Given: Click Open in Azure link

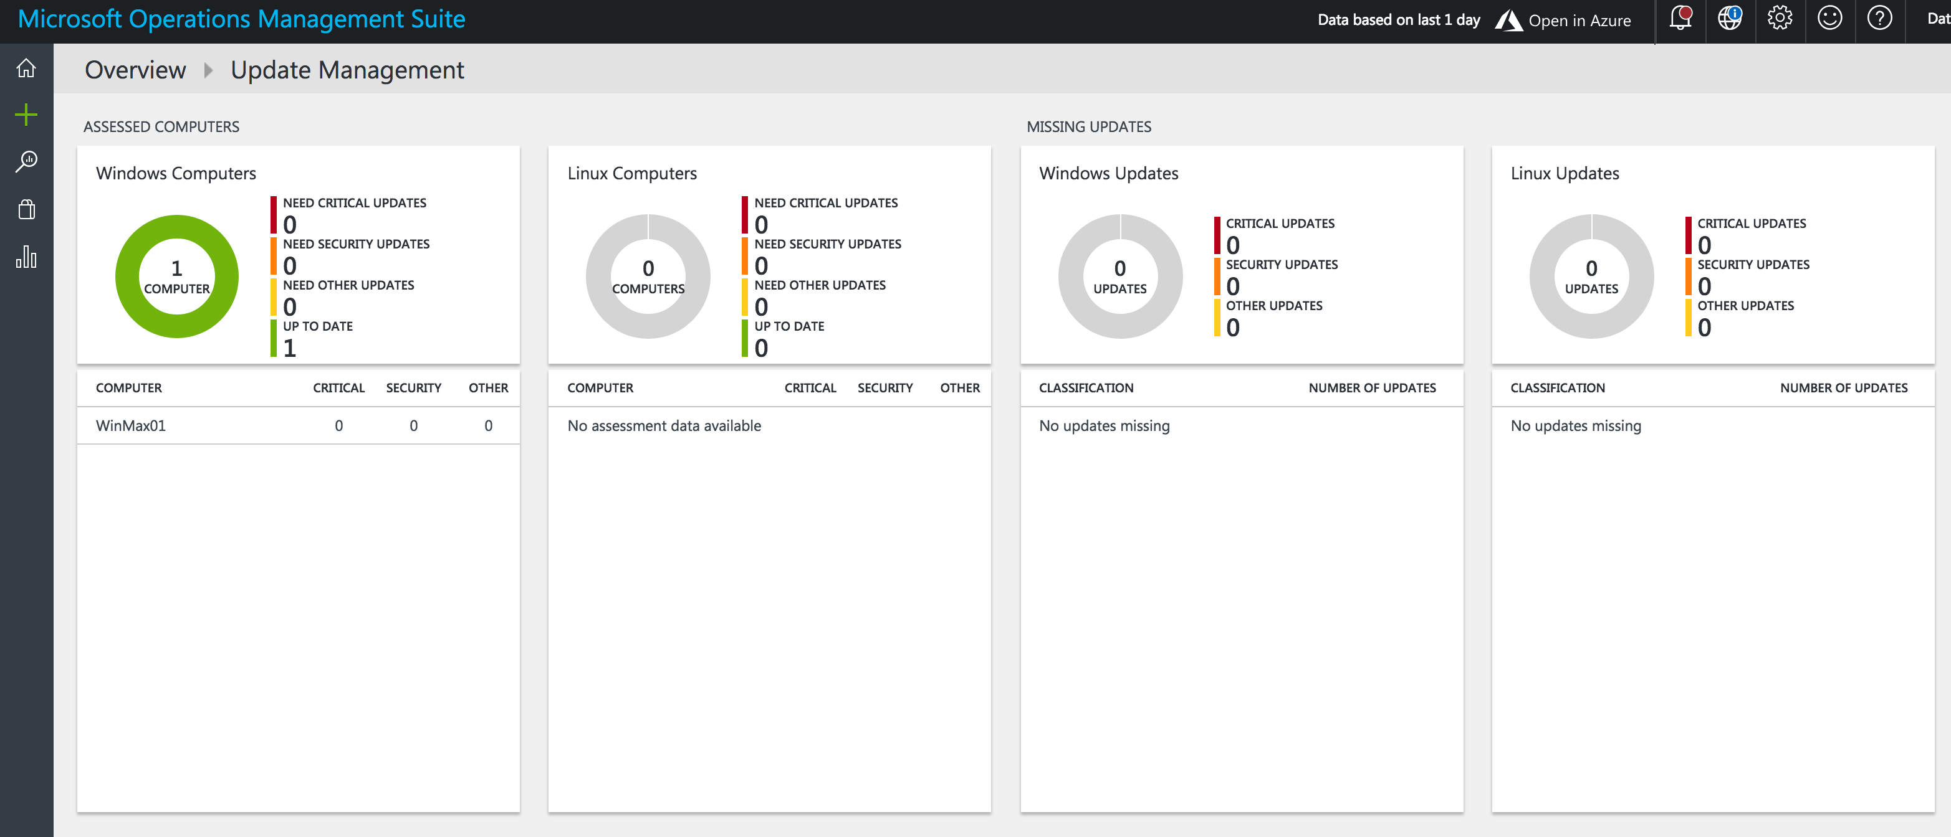Looking at the screenshot, I should (x=1579, y=21).
